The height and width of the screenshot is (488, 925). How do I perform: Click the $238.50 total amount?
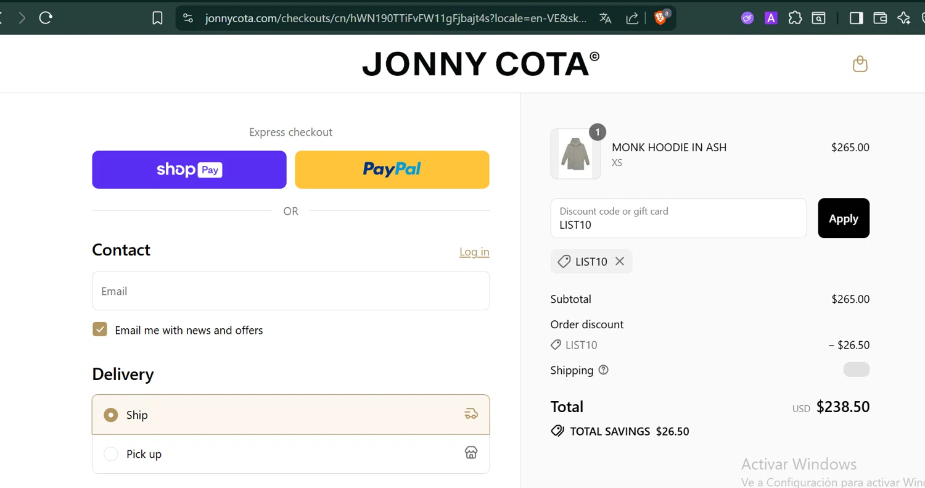(x=843, y=407)
